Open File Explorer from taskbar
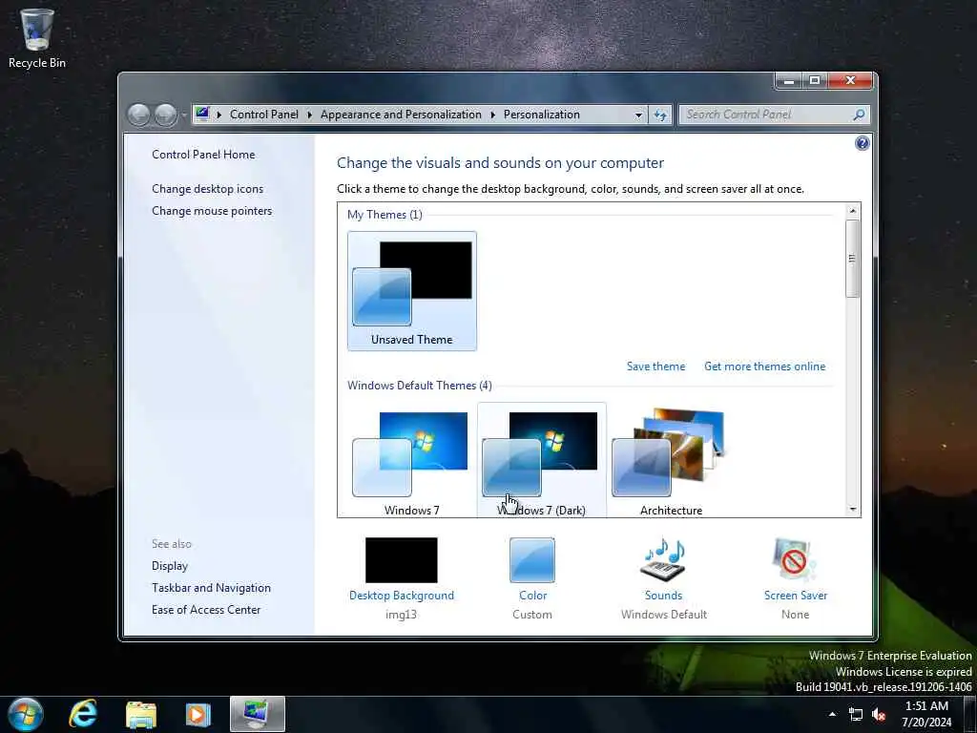 click(141, 714)
